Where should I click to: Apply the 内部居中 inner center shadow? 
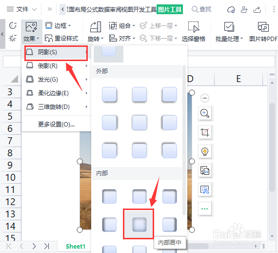point(139,225)
